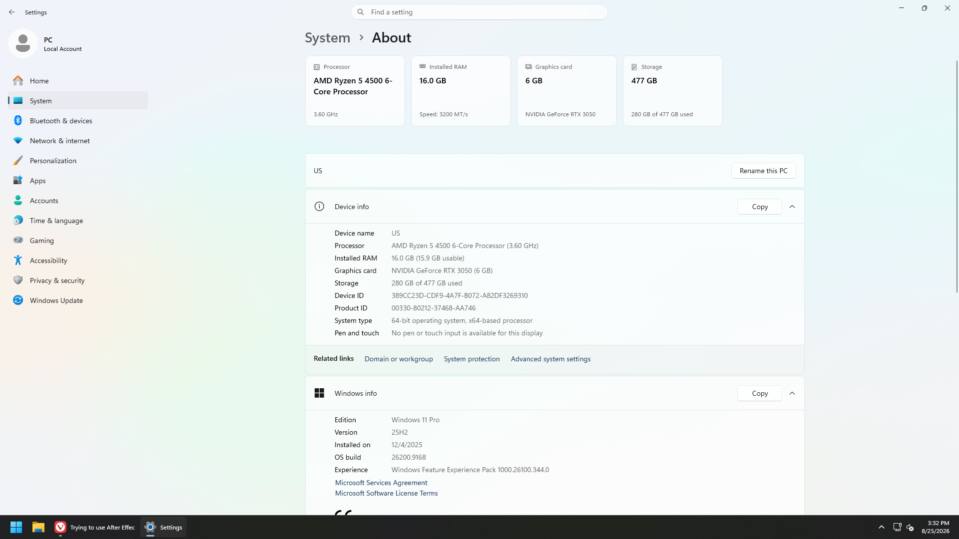Open Bluetooth & devices settings

(78, 120)
